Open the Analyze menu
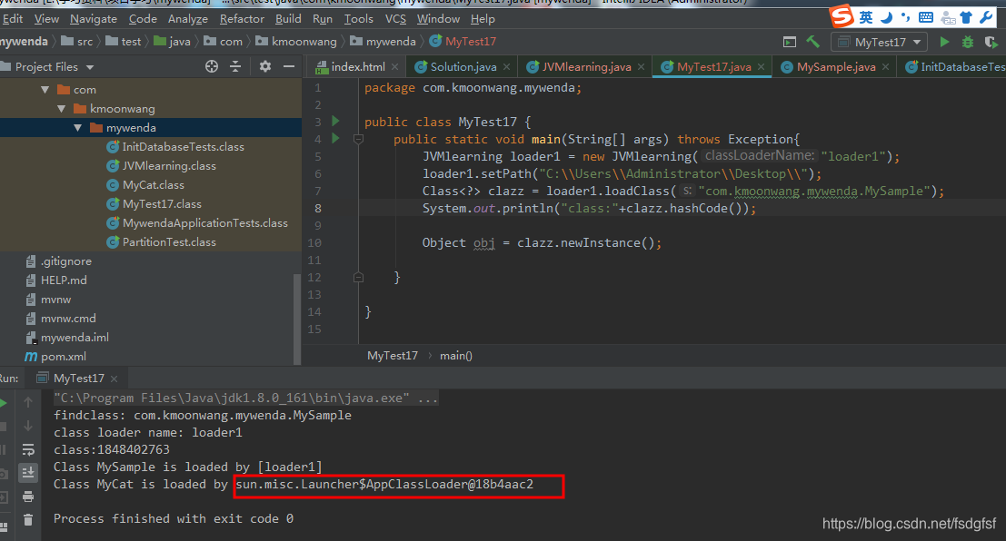Screen dimensions: 1006x541 [188, 19]
